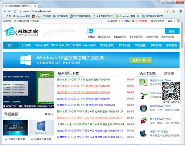Click the browser back arrow
Screen dimensions: 185x145
coord(5,11)
